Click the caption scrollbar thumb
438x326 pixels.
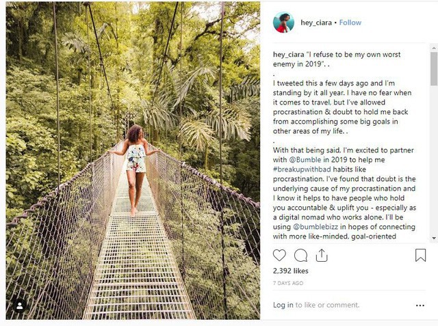[434, 68]
